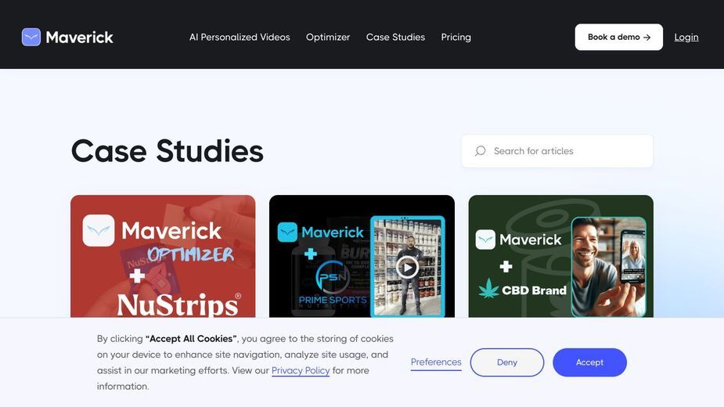
Task: Deny cookies in the banner
Action: coord(507,362)
